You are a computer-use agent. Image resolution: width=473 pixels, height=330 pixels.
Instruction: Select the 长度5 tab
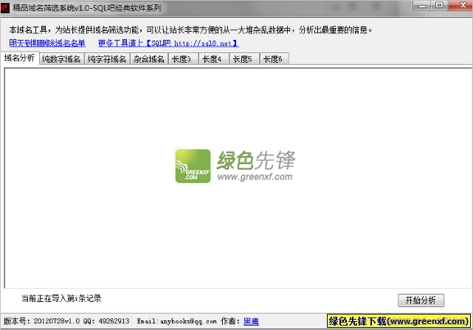coord(244,59)
